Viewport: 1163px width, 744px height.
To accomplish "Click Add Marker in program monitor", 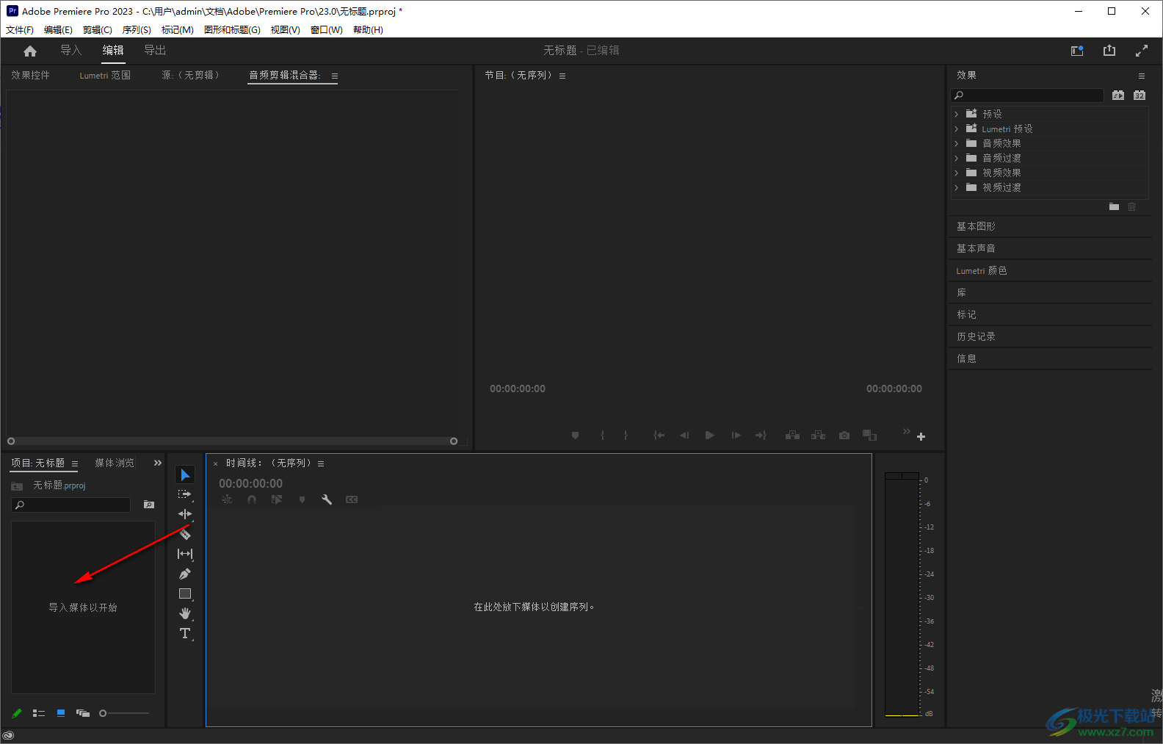I will 575,436.
